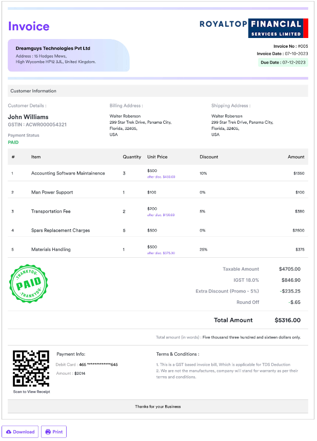Click the payment Amount $2014

point(80,374)
